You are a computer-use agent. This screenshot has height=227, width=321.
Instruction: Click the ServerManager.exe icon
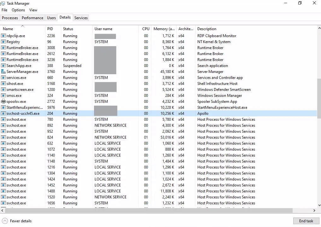pyautogui.click(x=4, y=71)
